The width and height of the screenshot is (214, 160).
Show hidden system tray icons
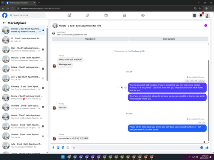coord(189,157)
